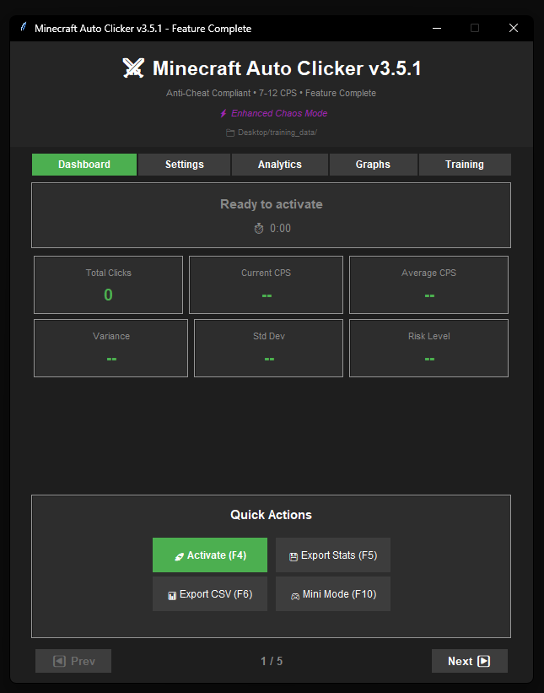Click the 1 / 5 page indicator
This screenshot has width=544, height=693.
(272, 661)
